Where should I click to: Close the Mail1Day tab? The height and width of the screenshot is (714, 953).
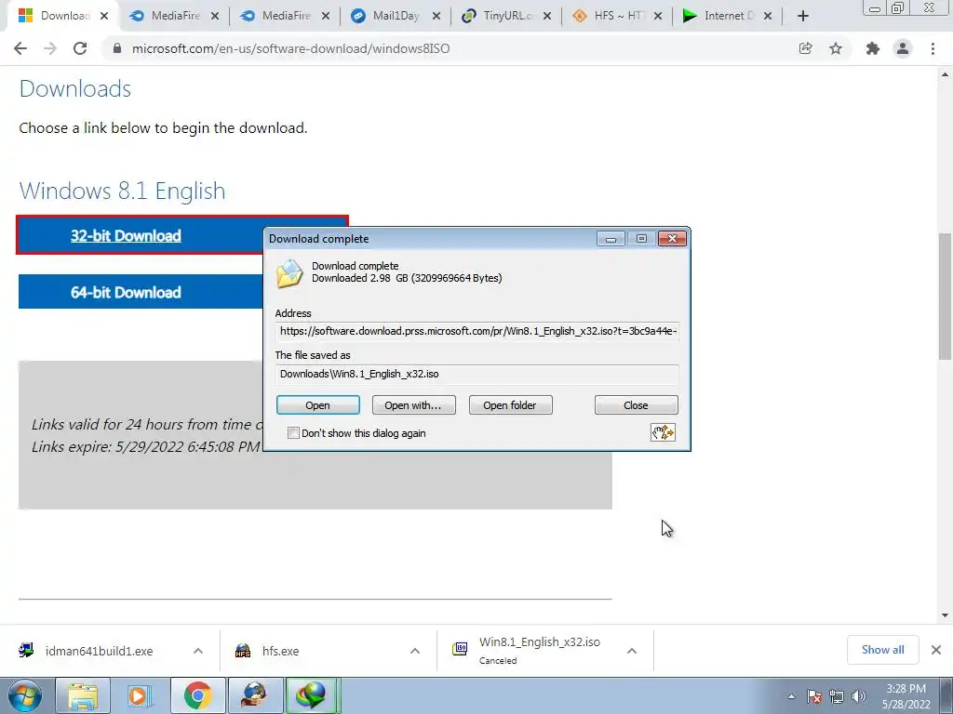[x=436, y=17]
